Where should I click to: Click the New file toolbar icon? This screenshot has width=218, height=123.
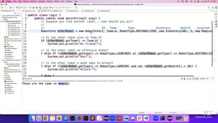coord(2,8)
